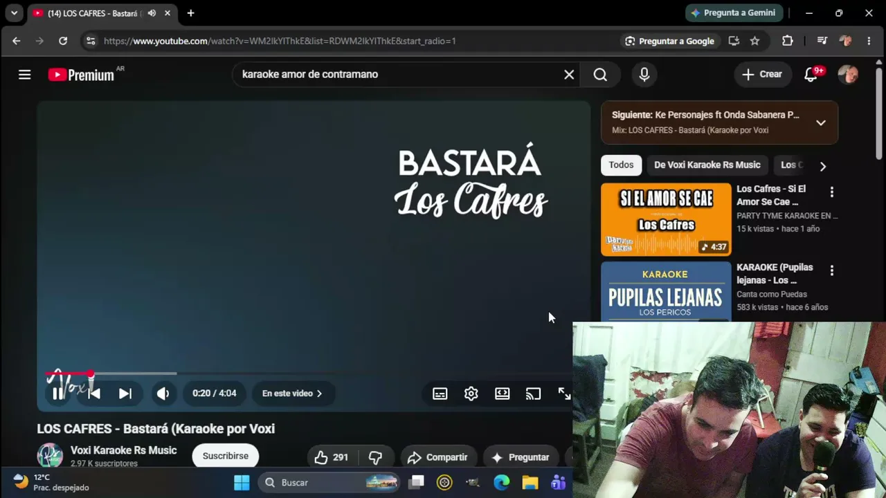The width and height of the screenshot is (886, 498).
Task: Expand the 'En este video' chapters
Action: coord(292,394)
